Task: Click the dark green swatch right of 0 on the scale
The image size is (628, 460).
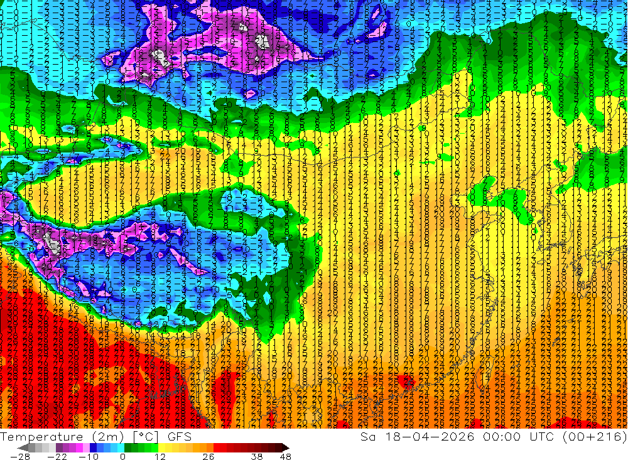Action: pos(127,448)
